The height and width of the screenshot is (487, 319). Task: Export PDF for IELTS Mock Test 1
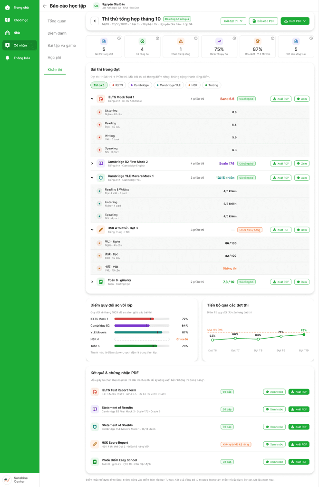click(281, 99)
